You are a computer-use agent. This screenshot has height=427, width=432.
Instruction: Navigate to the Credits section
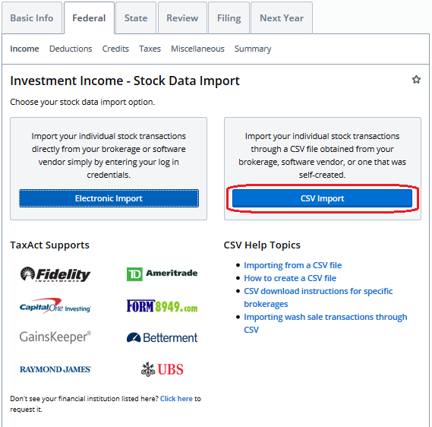click(115, 49)
